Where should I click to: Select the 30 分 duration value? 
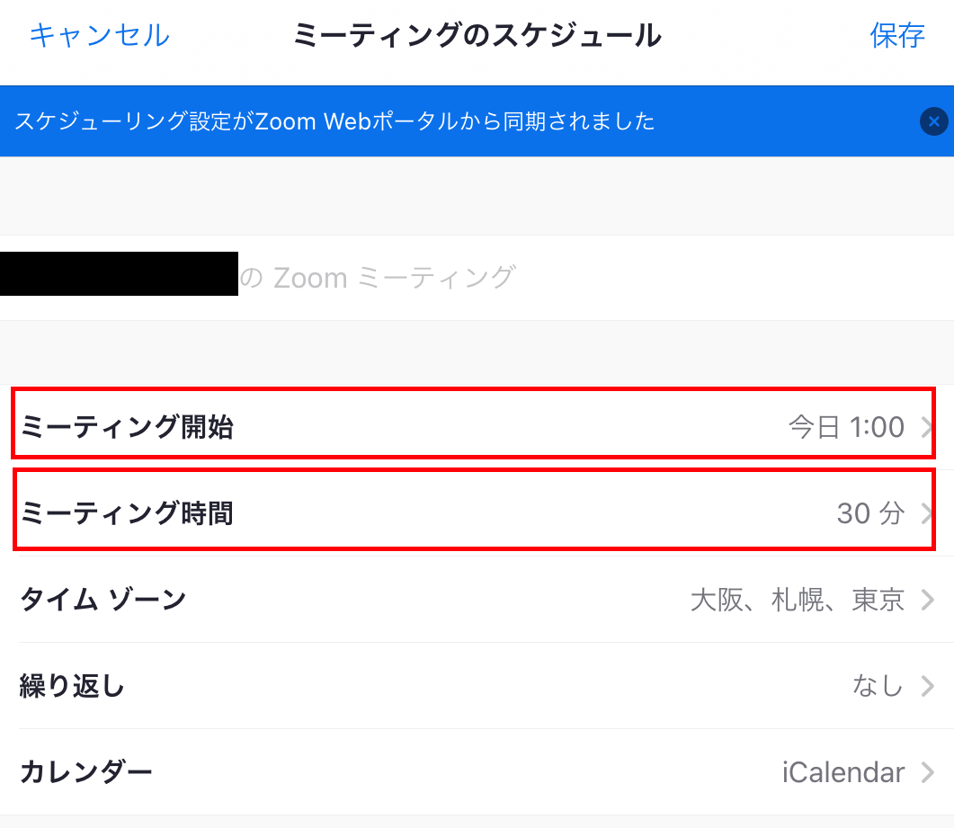[869, 513]
